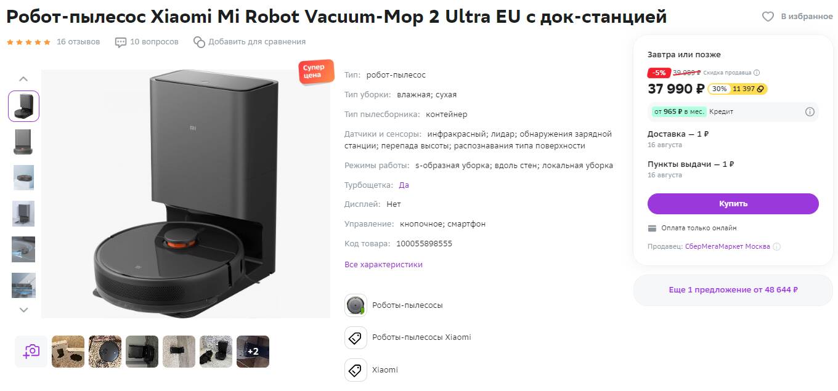838x391 pixels.
Task: Expand the +2 more review photos
Action: tap(253, 352)
